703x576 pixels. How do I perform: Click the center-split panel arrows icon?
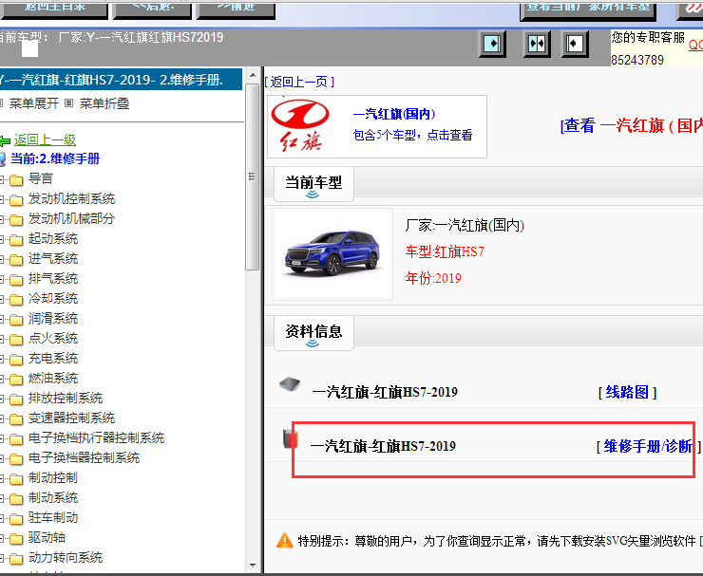pos(537,44)
